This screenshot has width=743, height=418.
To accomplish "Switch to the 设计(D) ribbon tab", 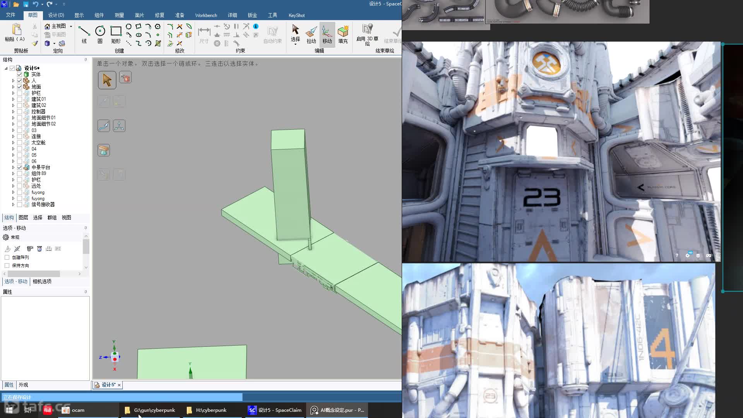I will click(x=56, y=15).
